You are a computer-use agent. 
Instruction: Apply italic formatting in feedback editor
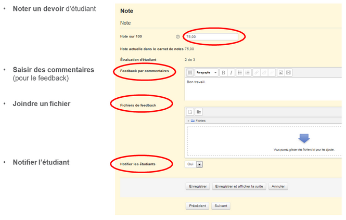(231, 73)
